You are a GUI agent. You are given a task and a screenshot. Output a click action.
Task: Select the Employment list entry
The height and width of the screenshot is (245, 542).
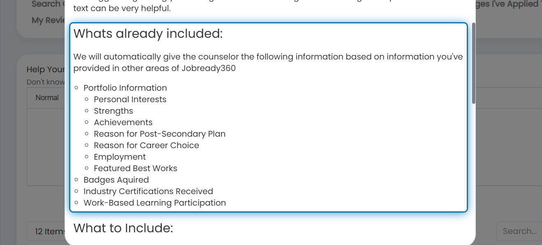click(120, 157)
